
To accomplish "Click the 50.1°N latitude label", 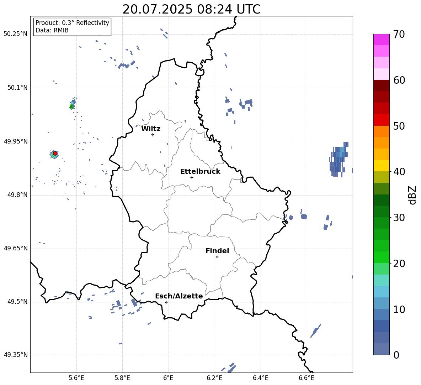I will tap(17, 88).
